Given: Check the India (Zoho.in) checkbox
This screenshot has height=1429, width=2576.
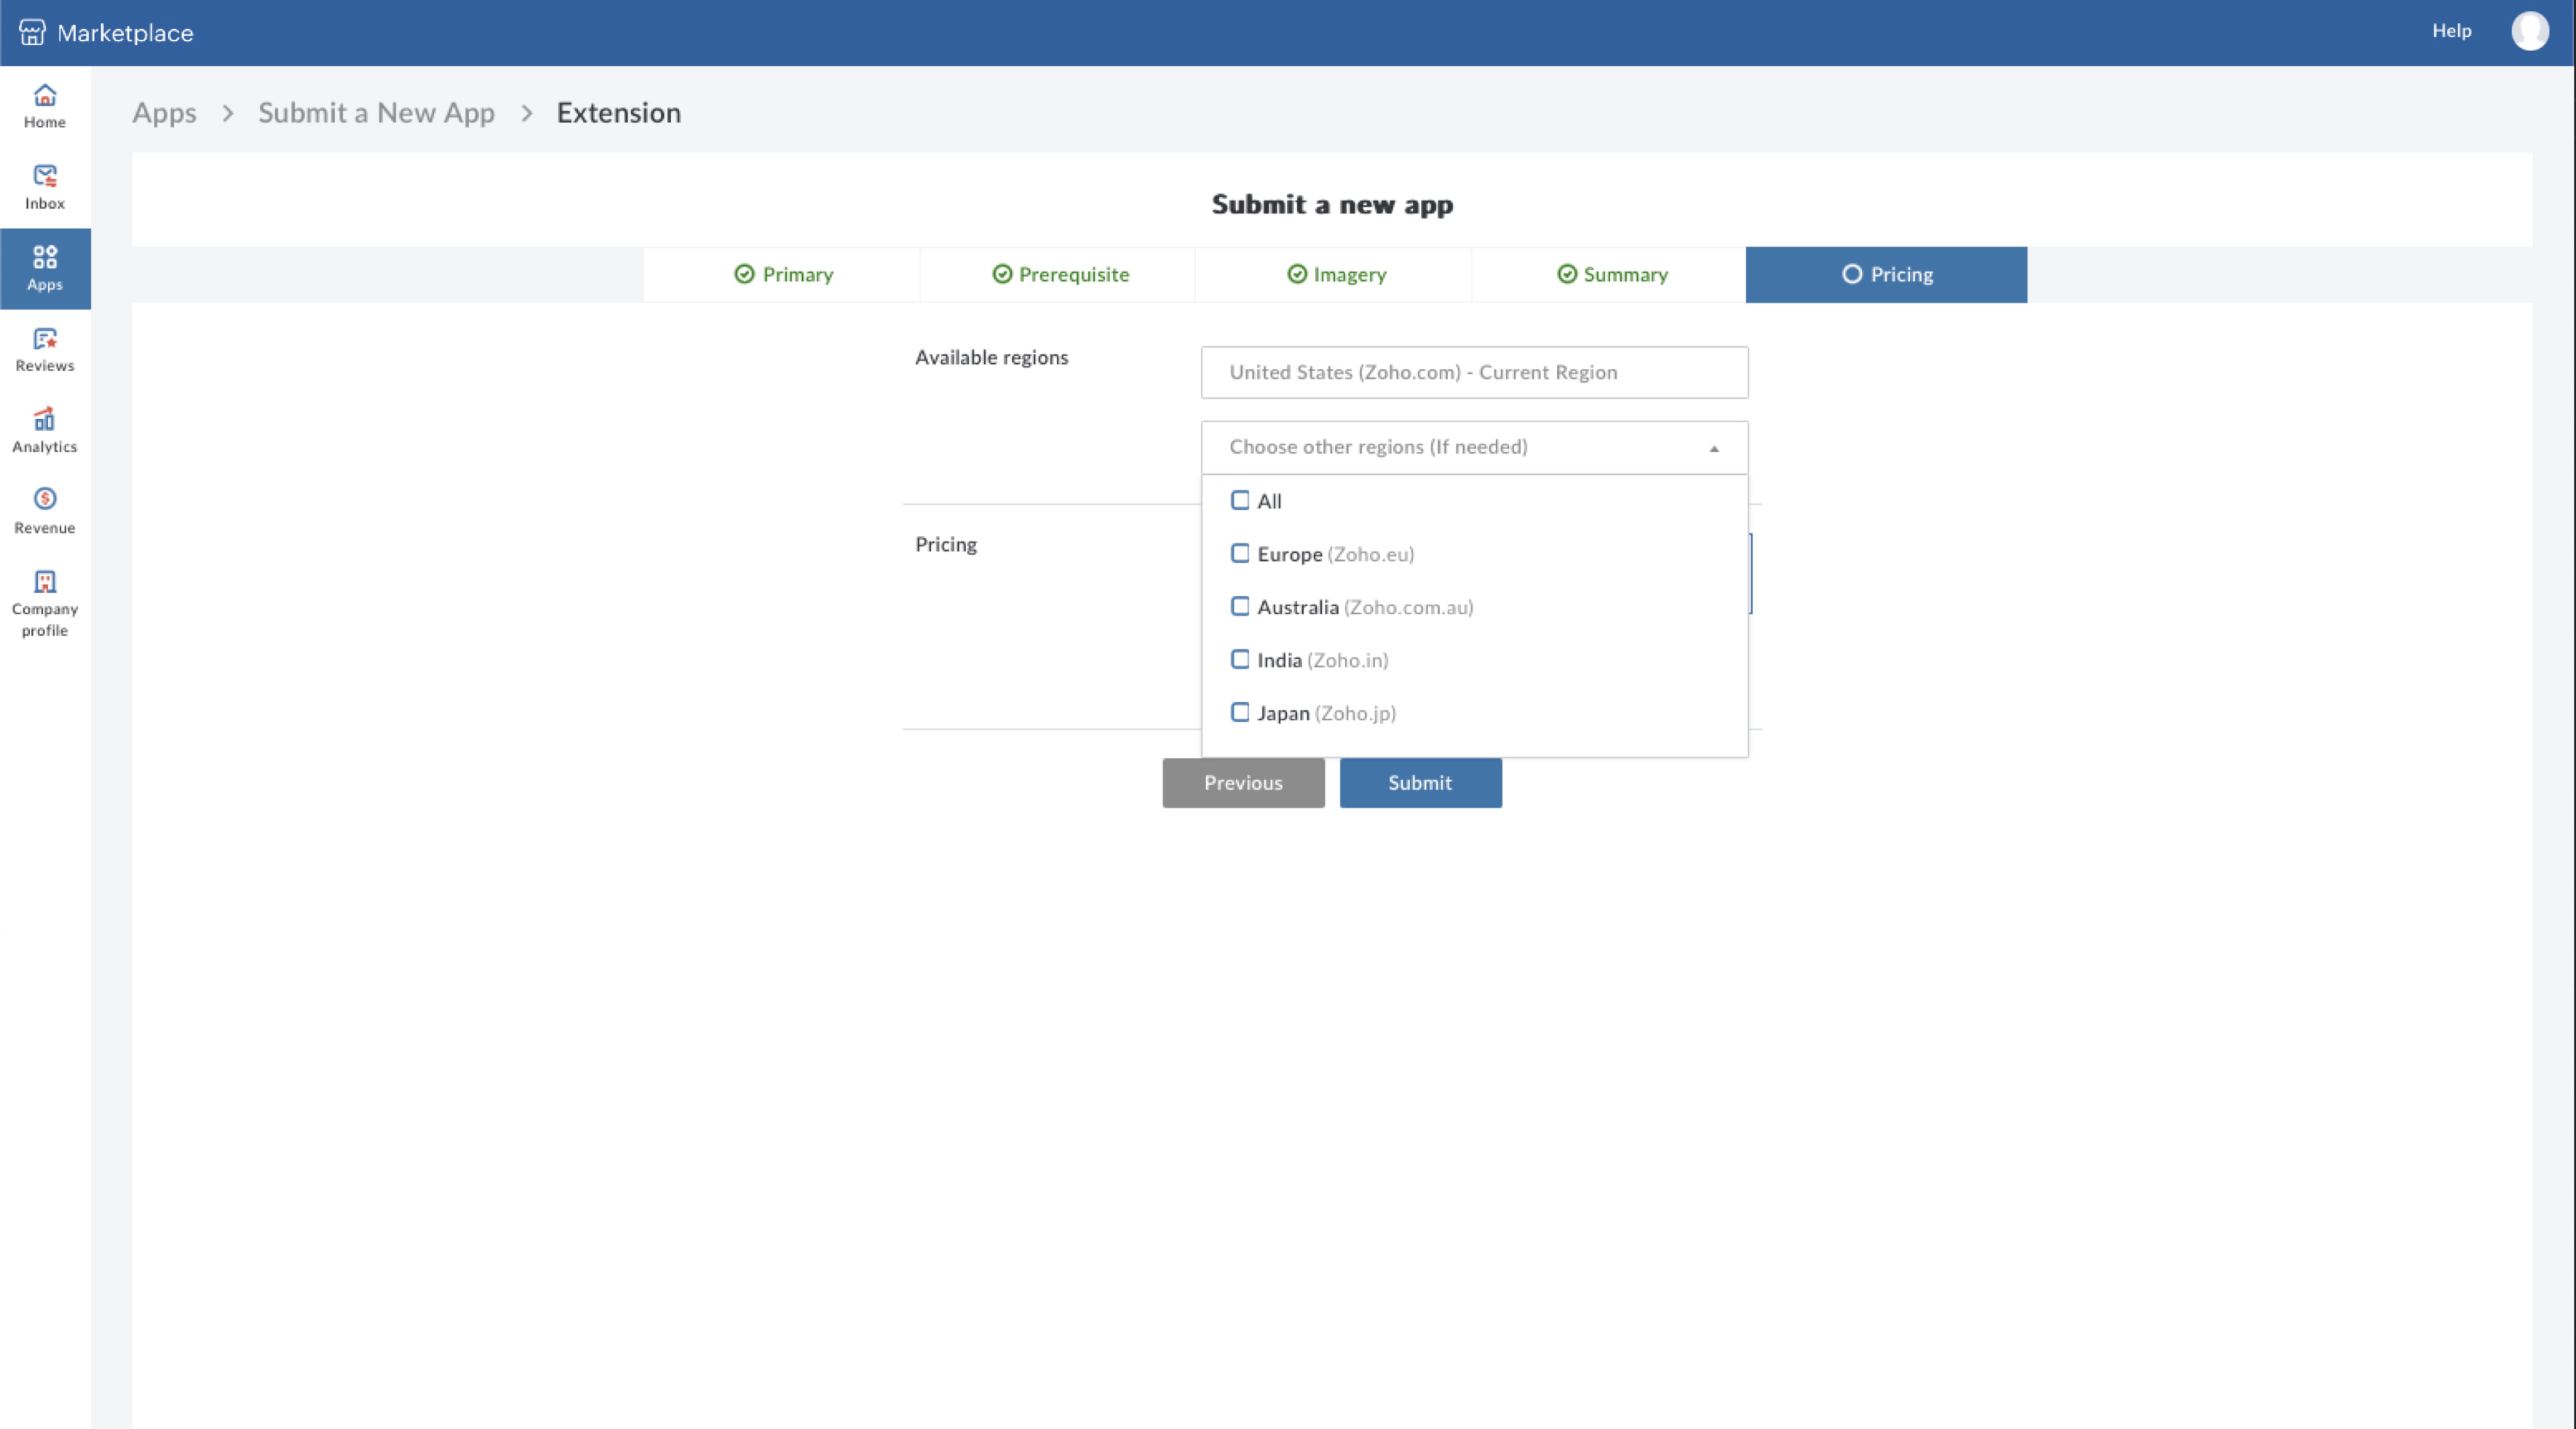Looking at the screenshot, I should point(1240,658).
